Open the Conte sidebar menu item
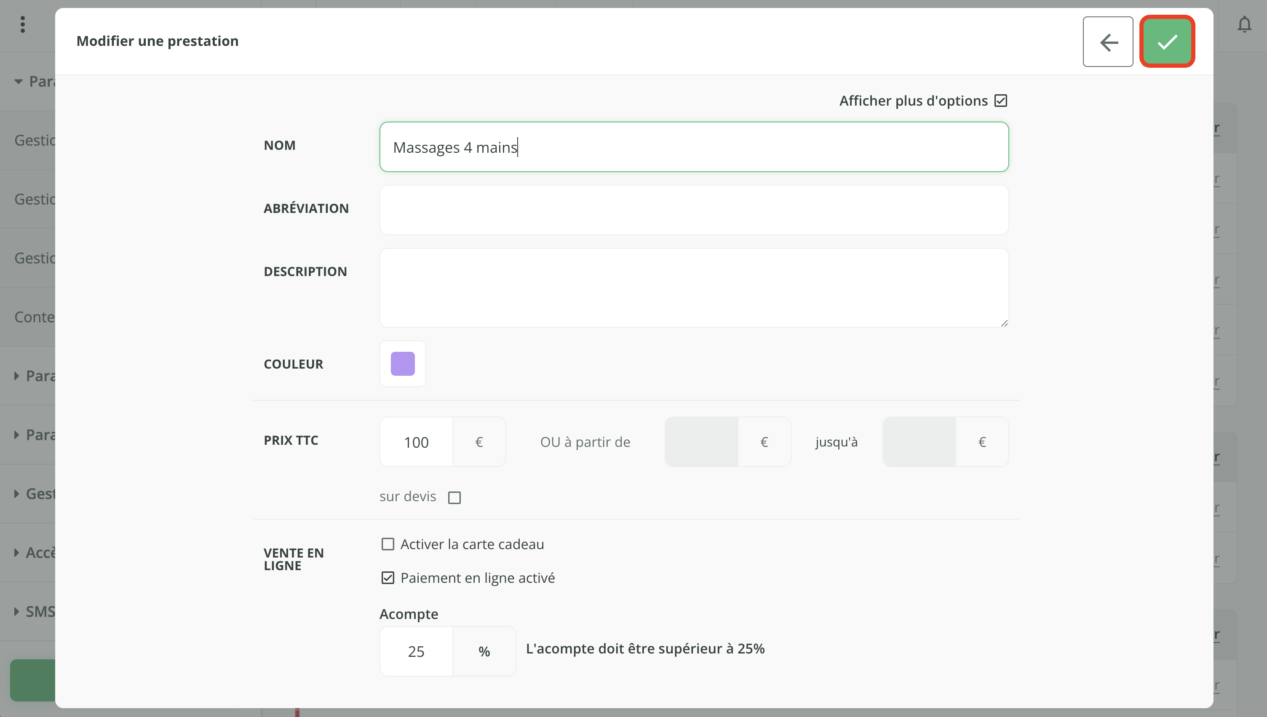Image resolution: width=1267 pixels, height=717 pixels. [34, 317]
